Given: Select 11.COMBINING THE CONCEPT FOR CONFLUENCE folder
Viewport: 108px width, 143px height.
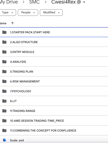Looking at the screenshot, I should pos(54,130).
